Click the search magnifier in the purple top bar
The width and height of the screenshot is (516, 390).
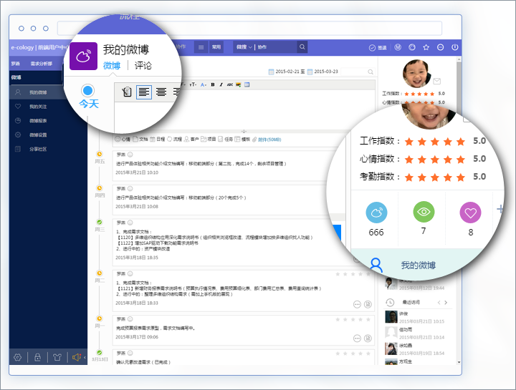pos(302,47)
